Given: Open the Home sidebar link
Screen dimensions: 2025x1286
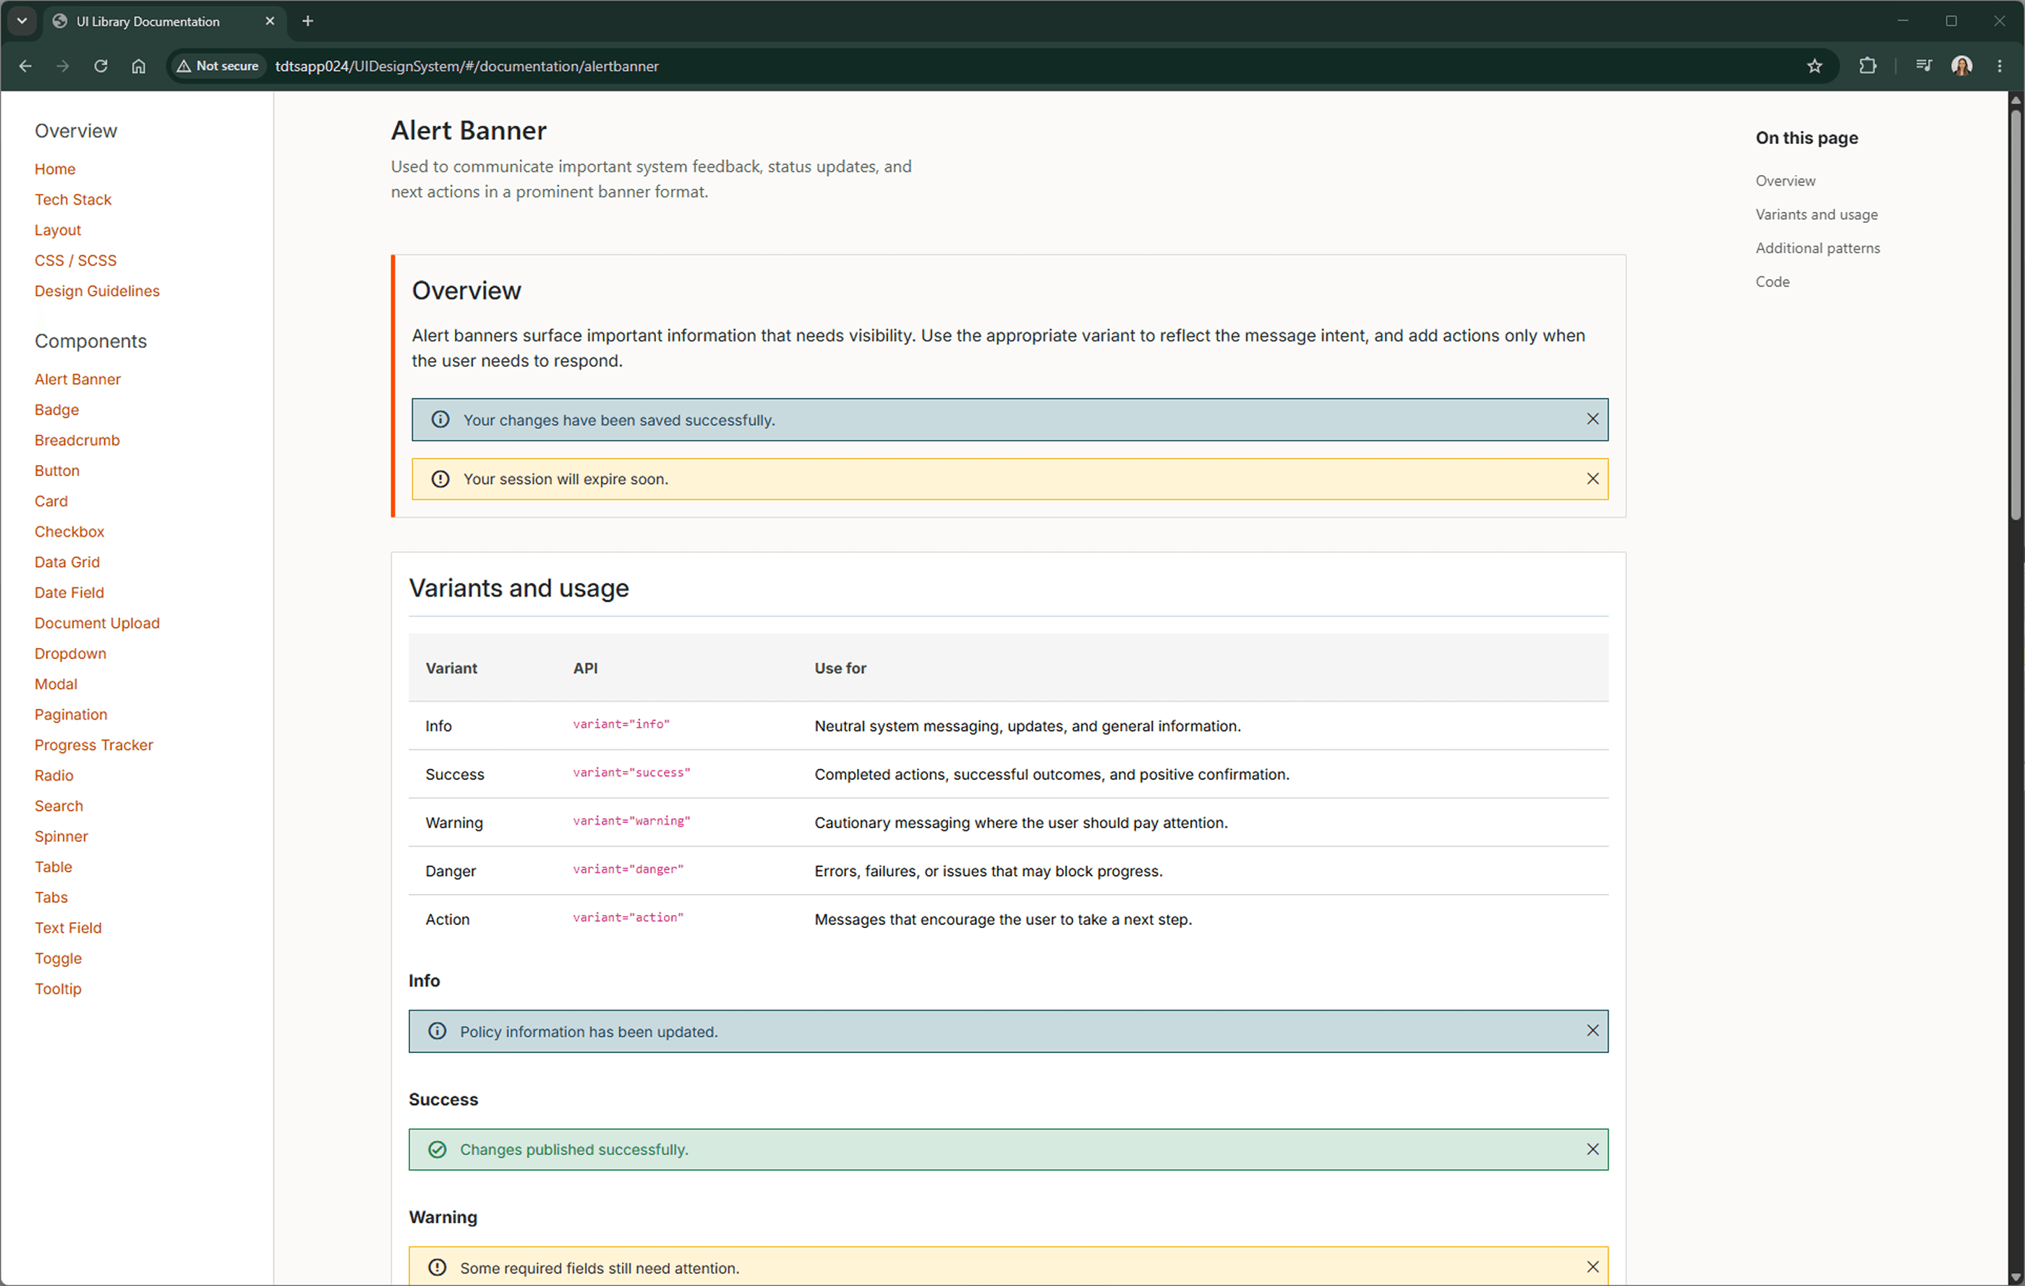Looking at the screenshot, I should pyautogui.click(x=55, y=169).
